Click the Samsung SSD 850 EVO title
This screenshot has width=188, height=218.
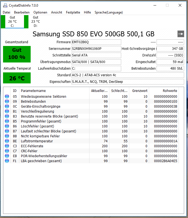click(94, 34)
